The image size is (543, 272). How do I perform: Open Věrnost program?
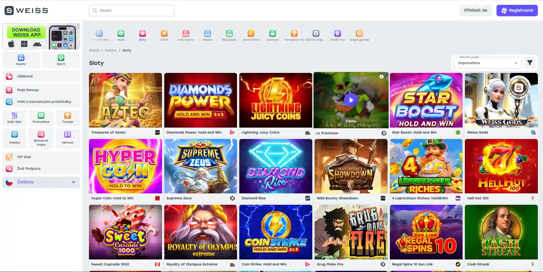pyautogui.click(x=68, y=138)
